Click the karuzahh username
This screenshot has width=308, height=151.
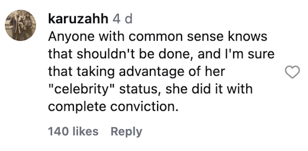tap(78, 20)
